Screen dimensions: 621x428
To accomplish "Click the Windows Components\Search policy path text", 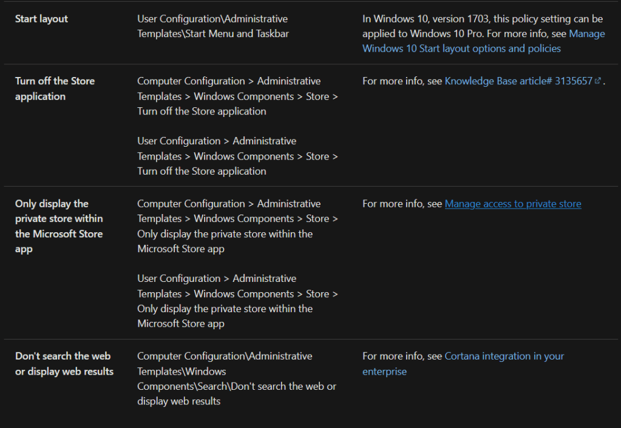I will click(236, 379).
